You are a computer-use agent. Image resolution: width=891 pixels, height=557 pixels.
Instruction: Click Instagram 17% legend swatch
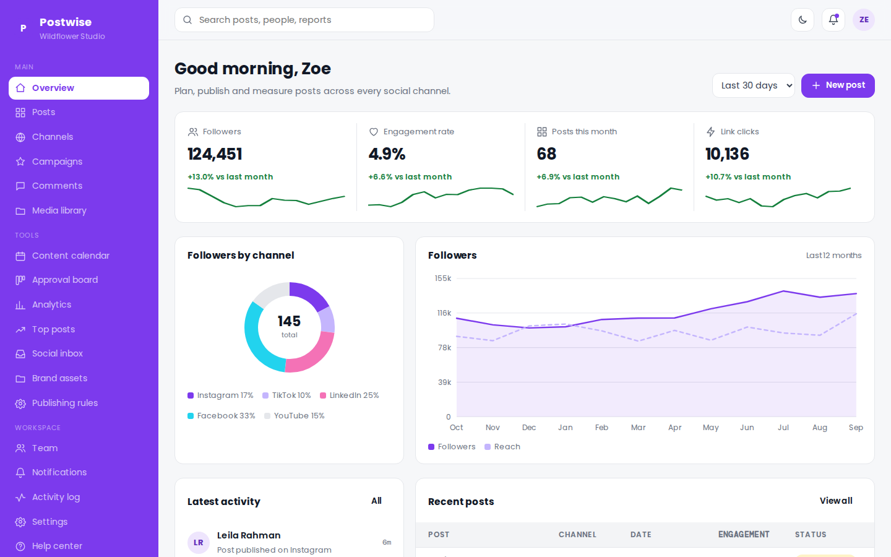[x=191, y=395]
